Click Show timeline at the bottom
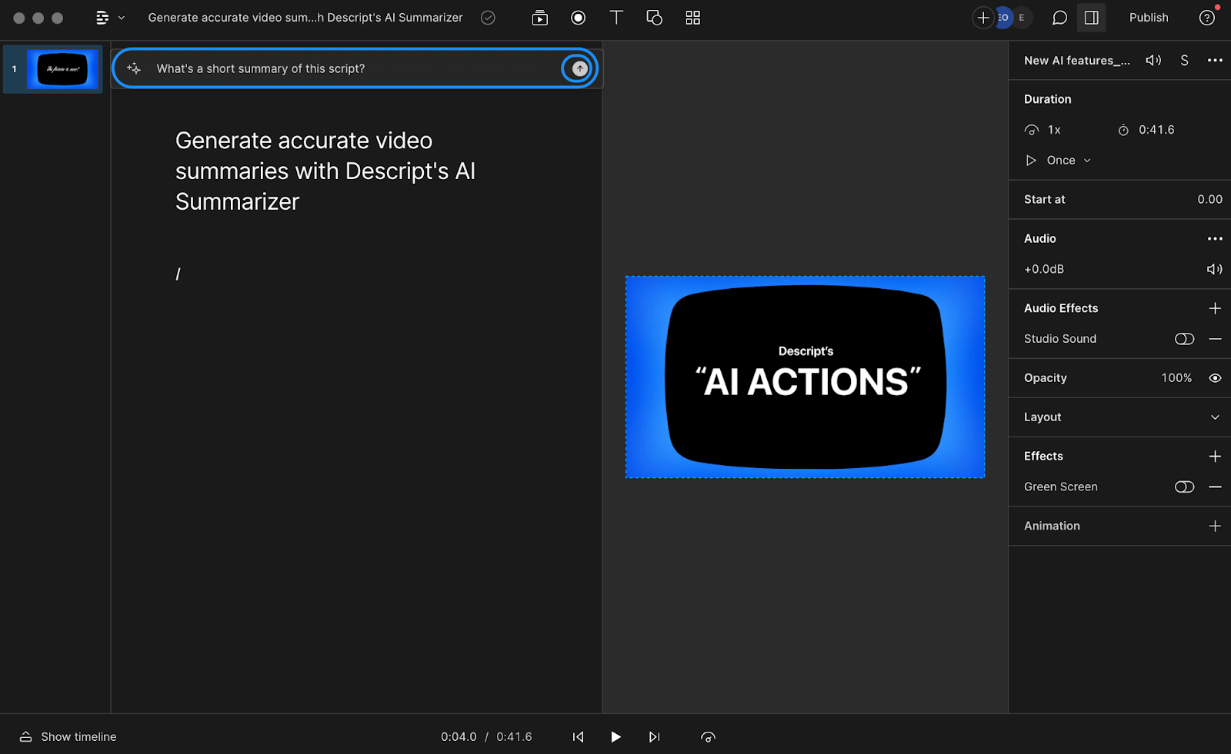1231x754 pixels. pos(77,736)
